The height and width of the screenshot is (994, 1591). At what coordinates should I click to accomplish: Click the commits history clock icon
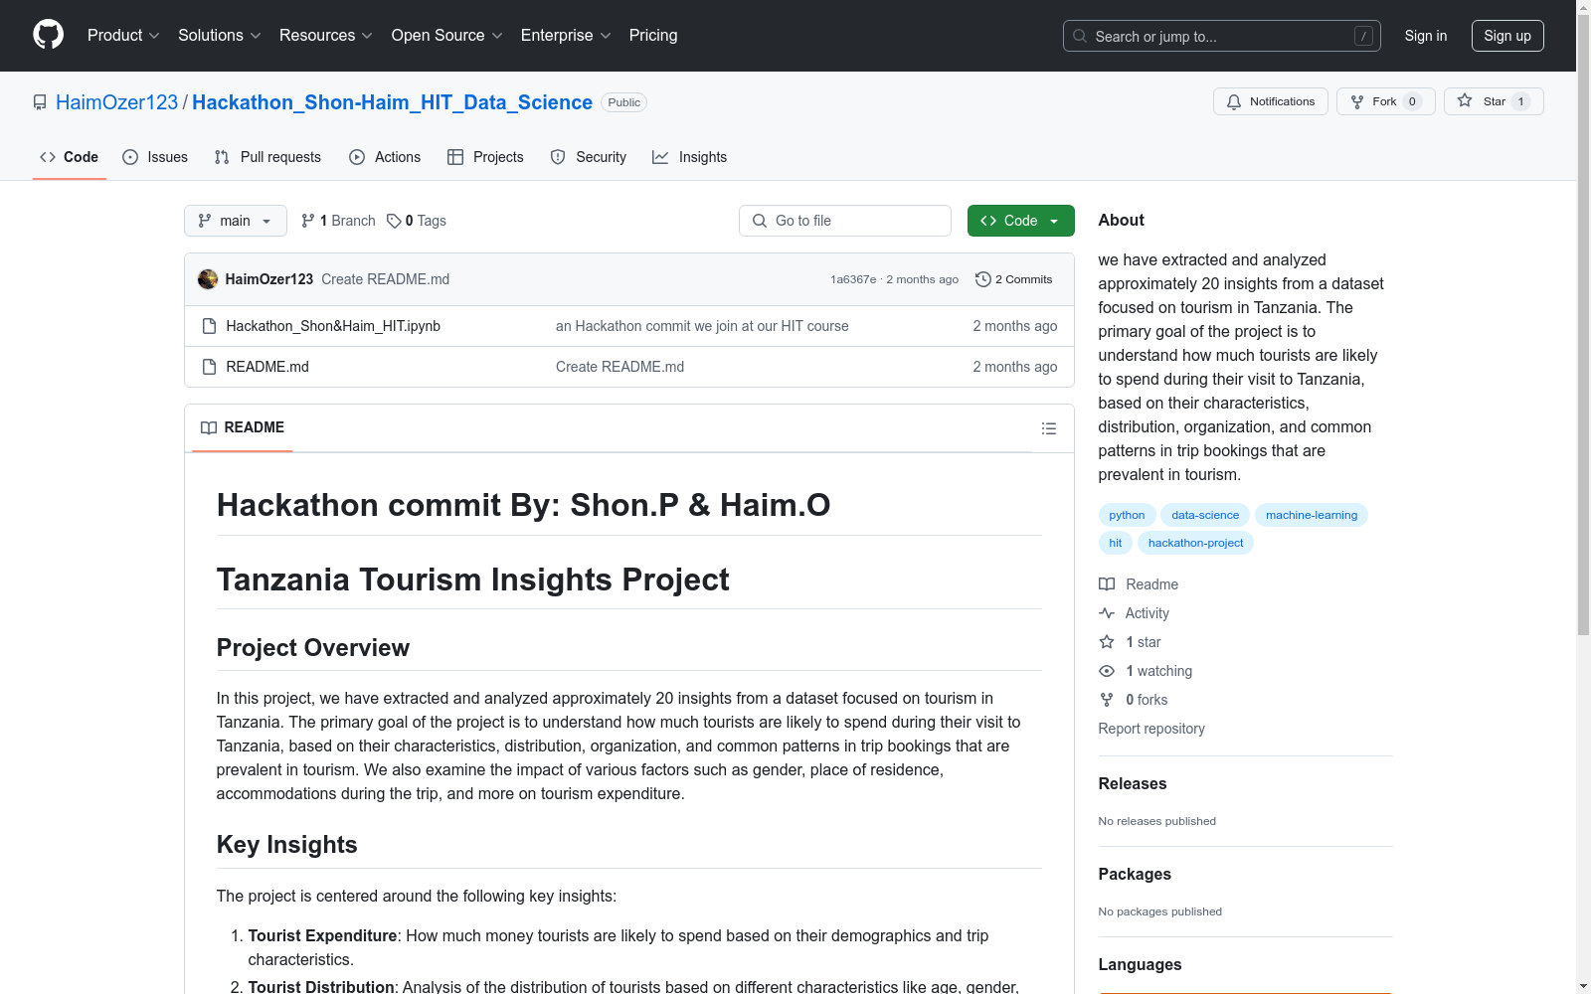[x=983, y=279]
